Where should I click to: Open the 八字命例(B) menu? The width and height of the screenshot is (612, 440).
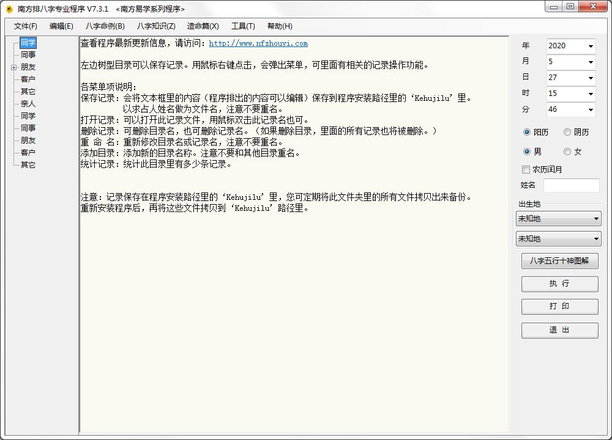pos(105,26)
